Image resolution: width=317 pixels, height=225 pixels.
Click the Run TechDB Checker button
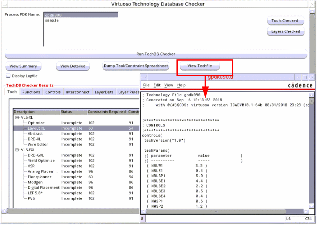pos(156,54)
